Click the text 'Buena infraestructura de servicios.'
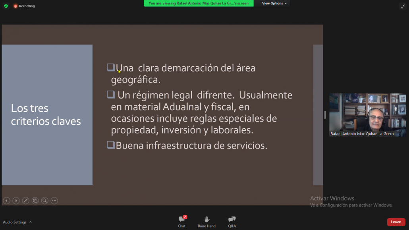 (191, 146)
